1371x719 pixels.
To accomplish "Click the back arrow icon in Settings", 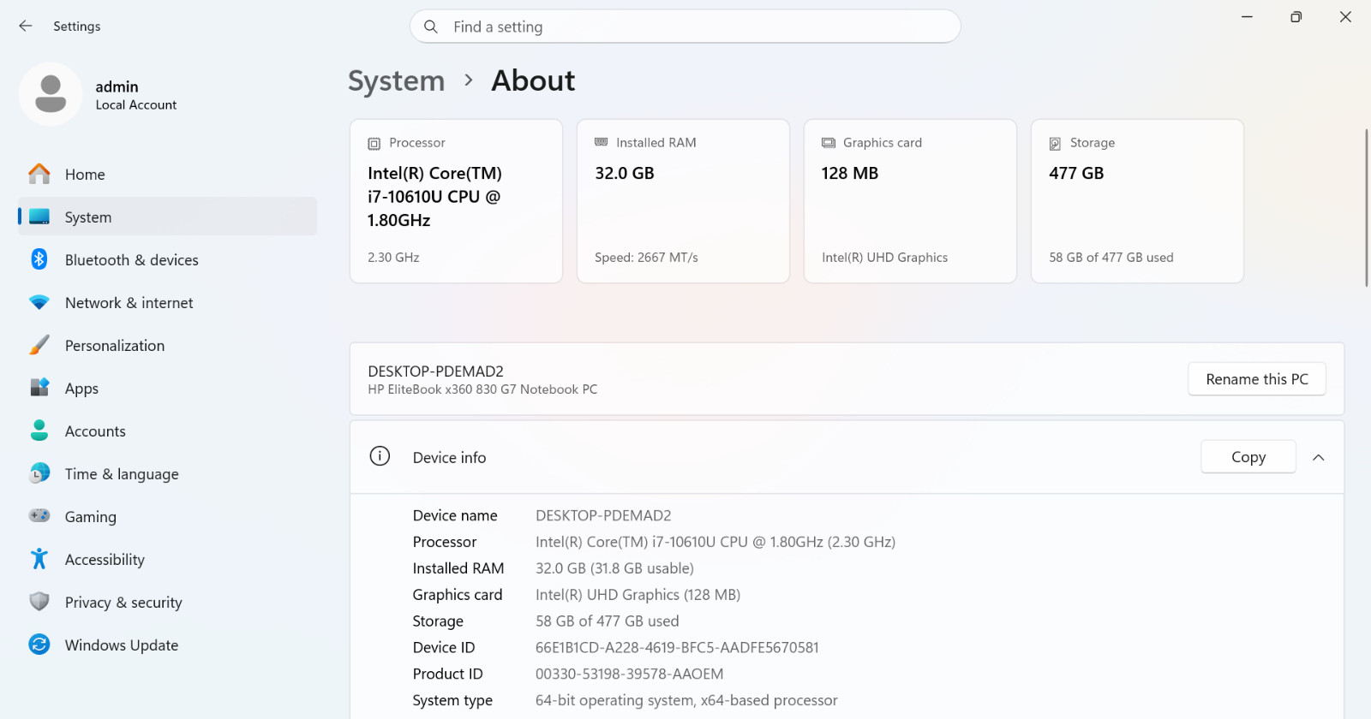I will click(26, 27).
